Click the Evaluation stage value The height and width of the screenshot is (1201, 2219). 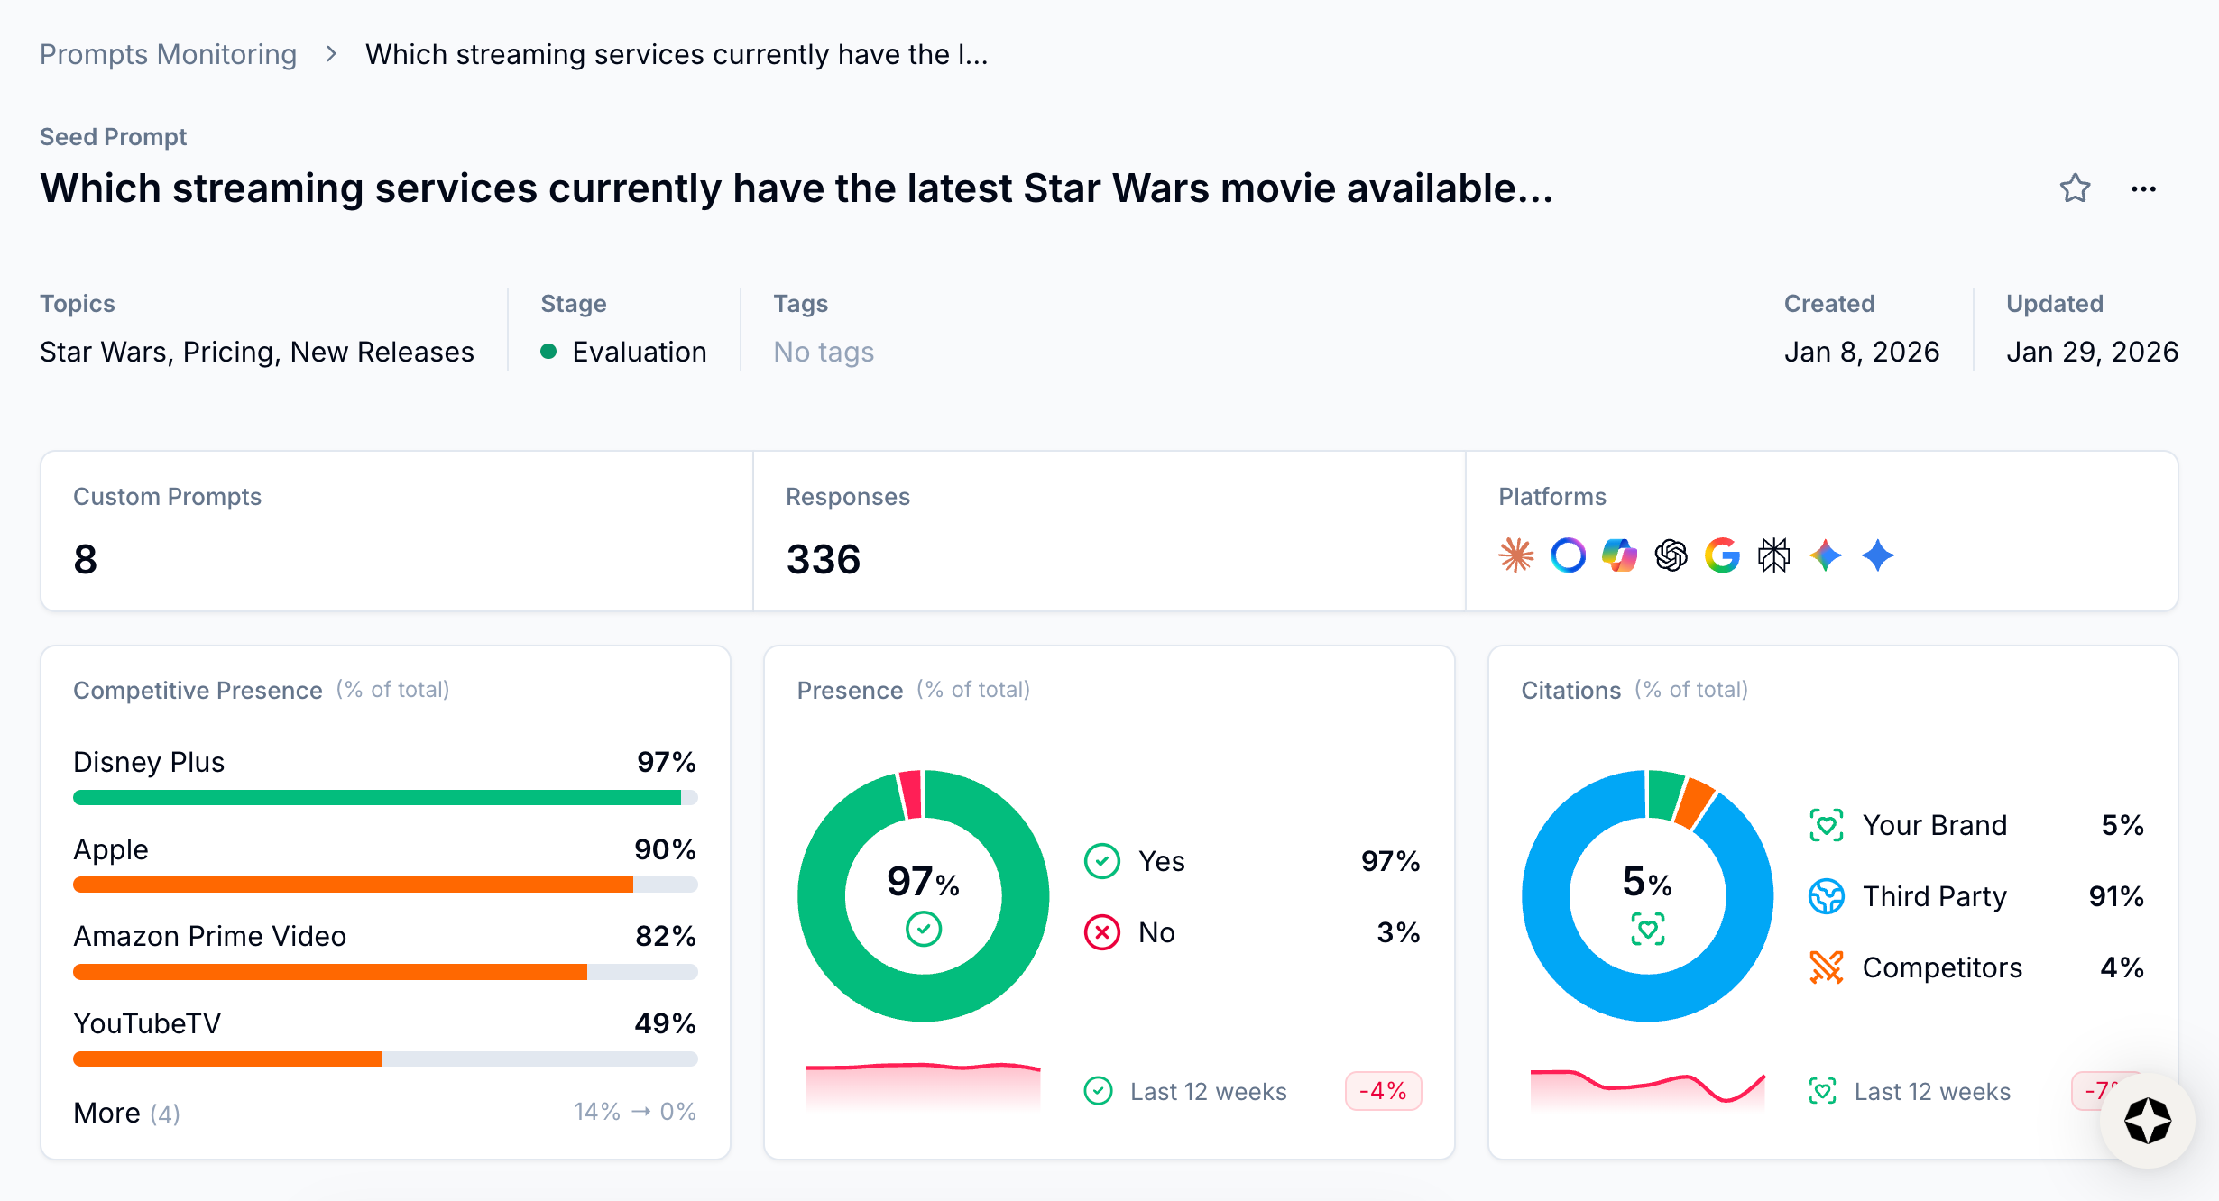624,352
